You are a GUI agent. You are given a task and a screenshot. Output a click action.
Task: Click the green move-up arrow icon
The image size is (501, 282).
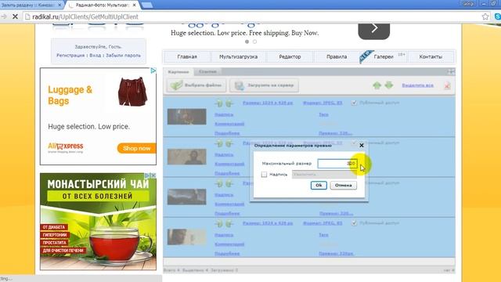377,85
